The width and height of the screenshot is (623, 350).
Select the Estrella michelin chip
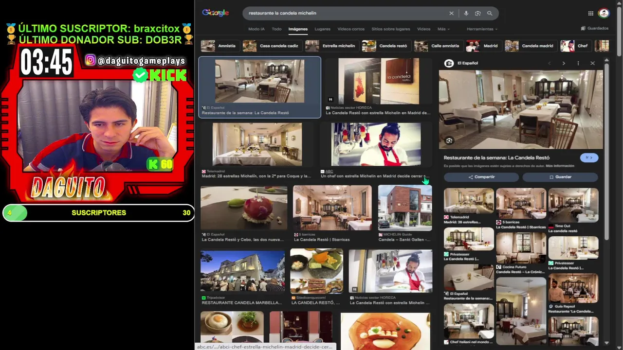click(x=331, y=46)
